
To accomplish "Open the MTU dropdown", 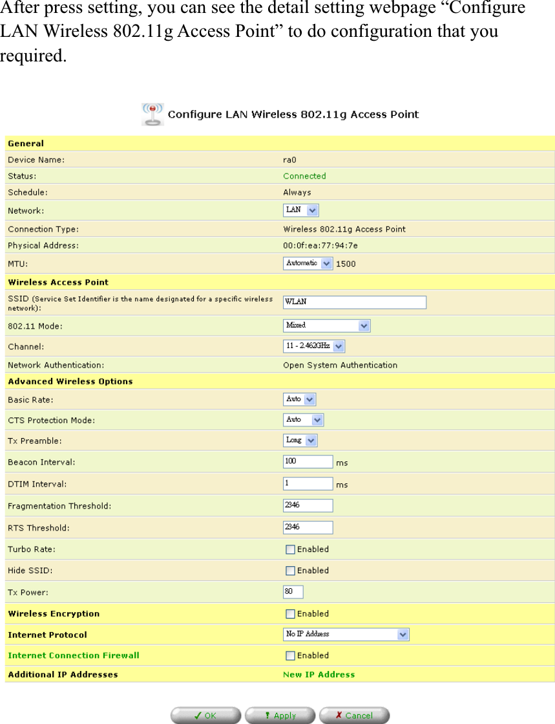I will [307, 263].
